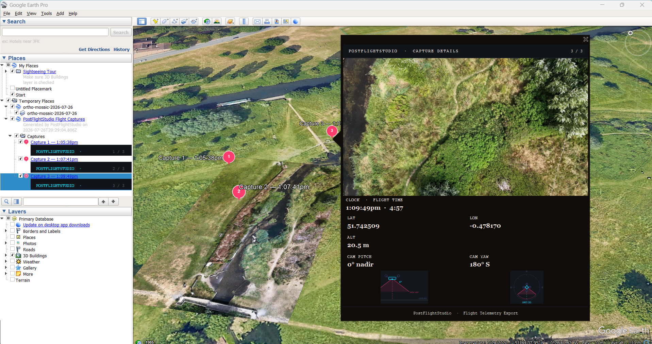
Task: Collapse the Captures folder node
Action: 10,136
